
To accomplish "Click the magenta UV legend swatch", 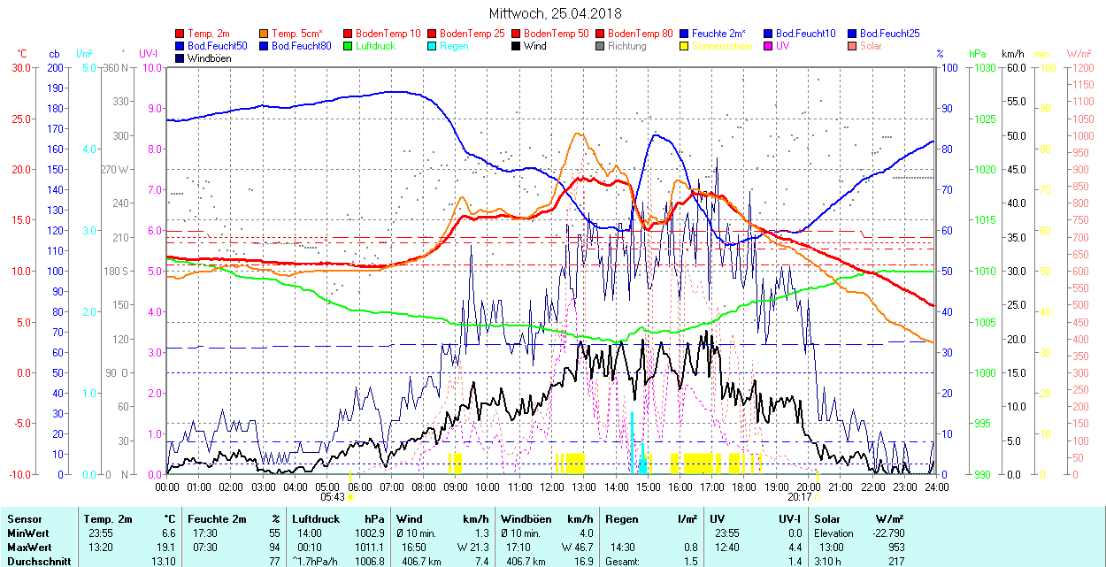I will point(769,46).
